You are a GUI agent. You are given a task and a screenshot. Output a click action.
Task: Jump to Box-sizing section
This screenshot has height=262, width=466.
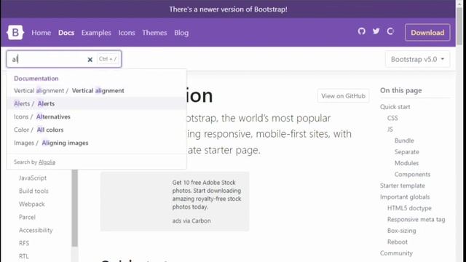coord(401,231)
